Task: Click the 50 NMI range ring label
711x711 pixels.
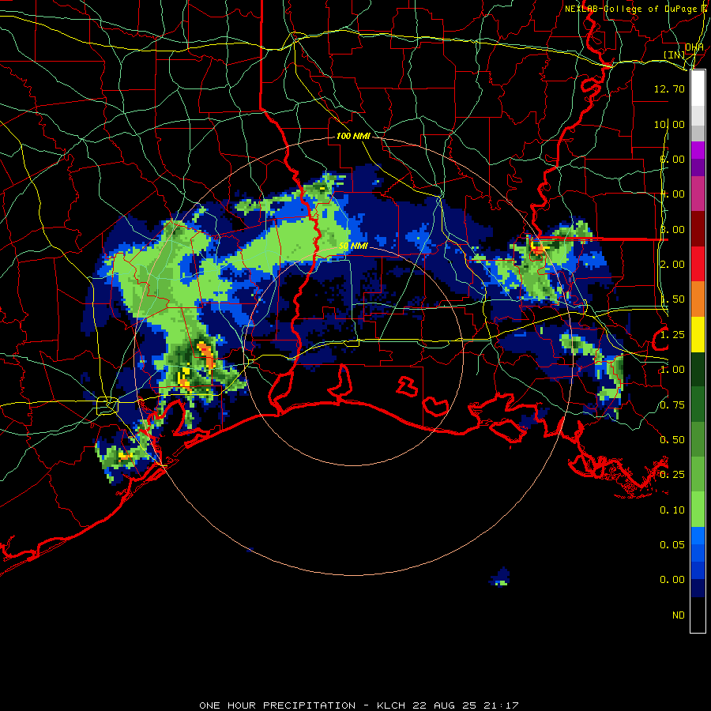Action: click(353, 246)
